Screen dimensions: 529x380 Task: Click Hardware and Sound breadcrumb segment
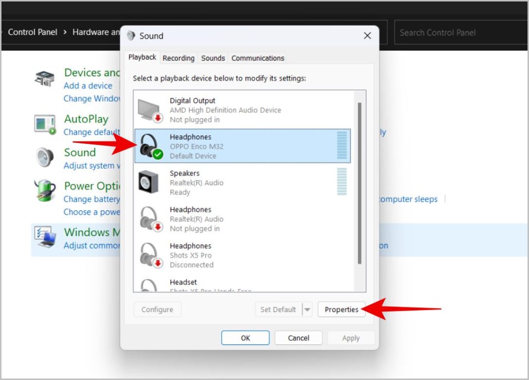[x=96, y=32]
